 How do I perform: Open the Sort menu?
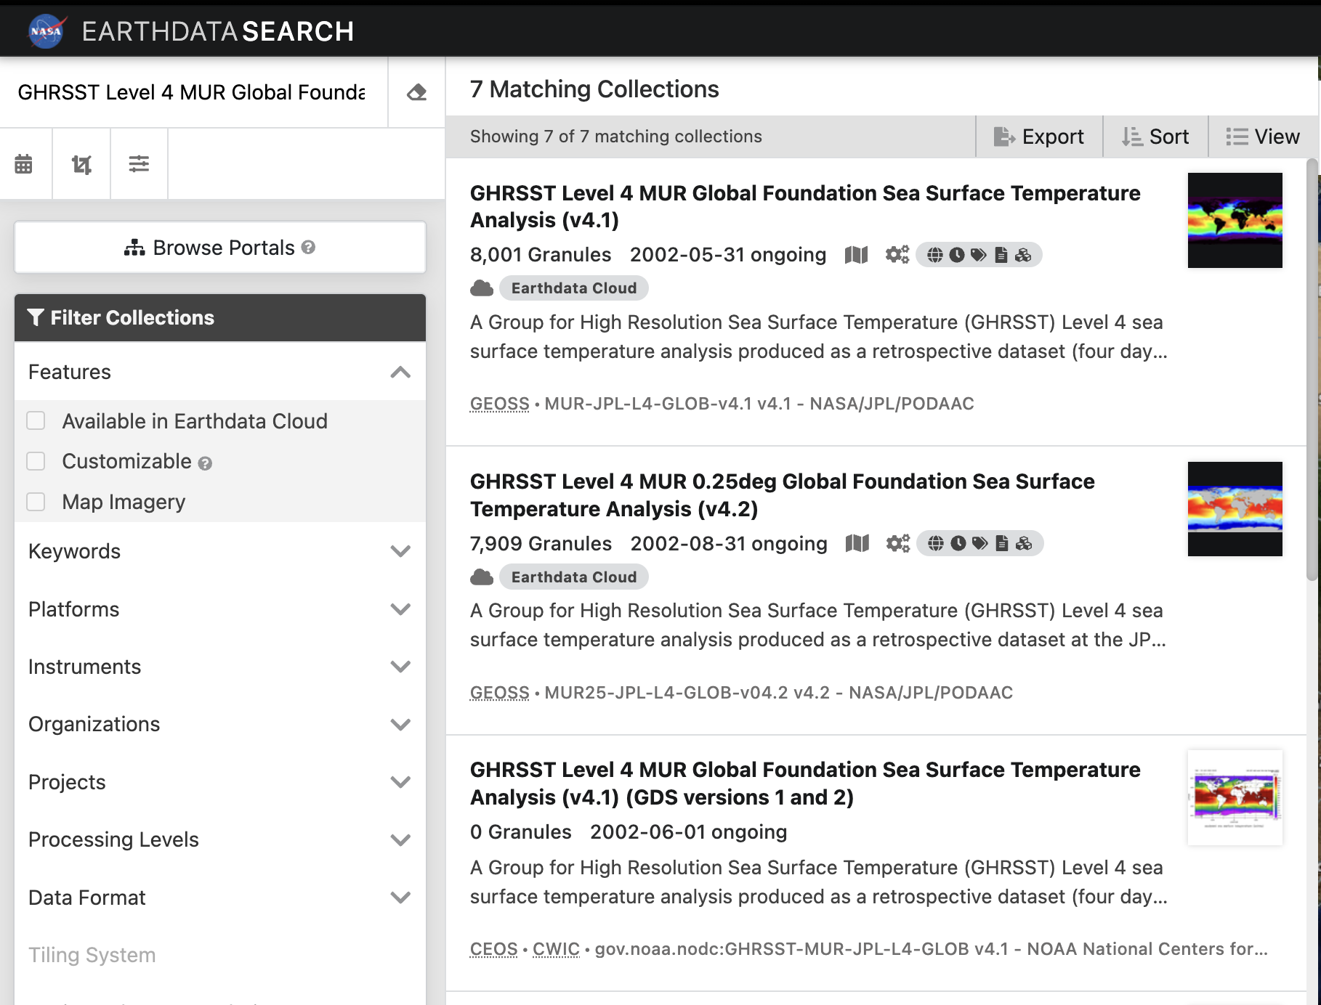click(x=1155, y=137)
